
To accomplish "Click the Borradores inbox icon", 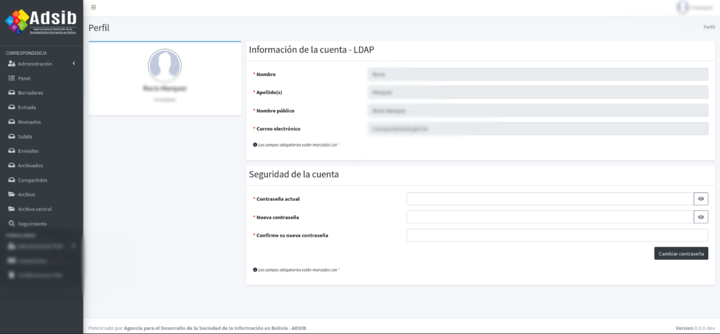I will coord(11,93).
